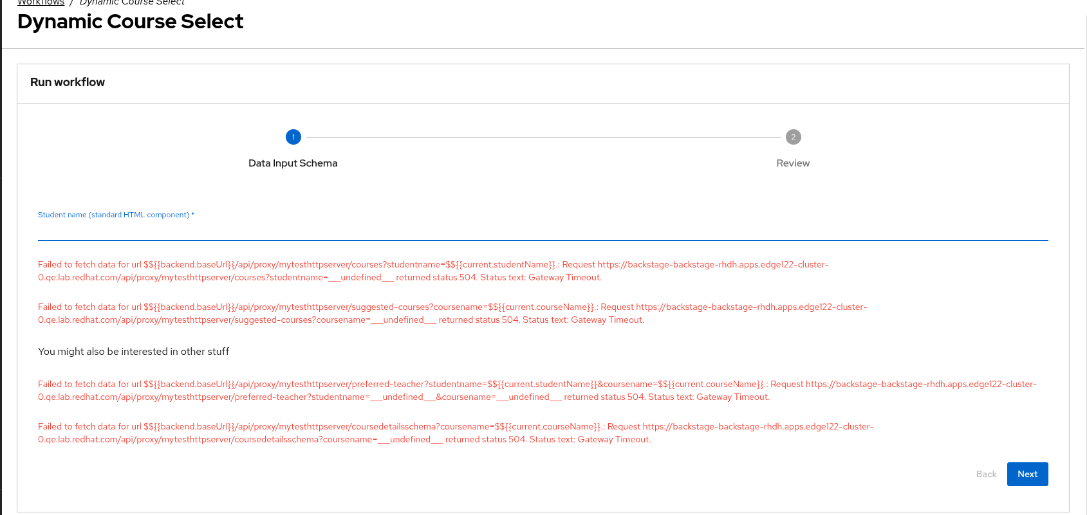This screenshot has width=1087, height=515.
Task: Click the Dynamic Course Select breadcrumb item
Action: (x=132, y=3)
